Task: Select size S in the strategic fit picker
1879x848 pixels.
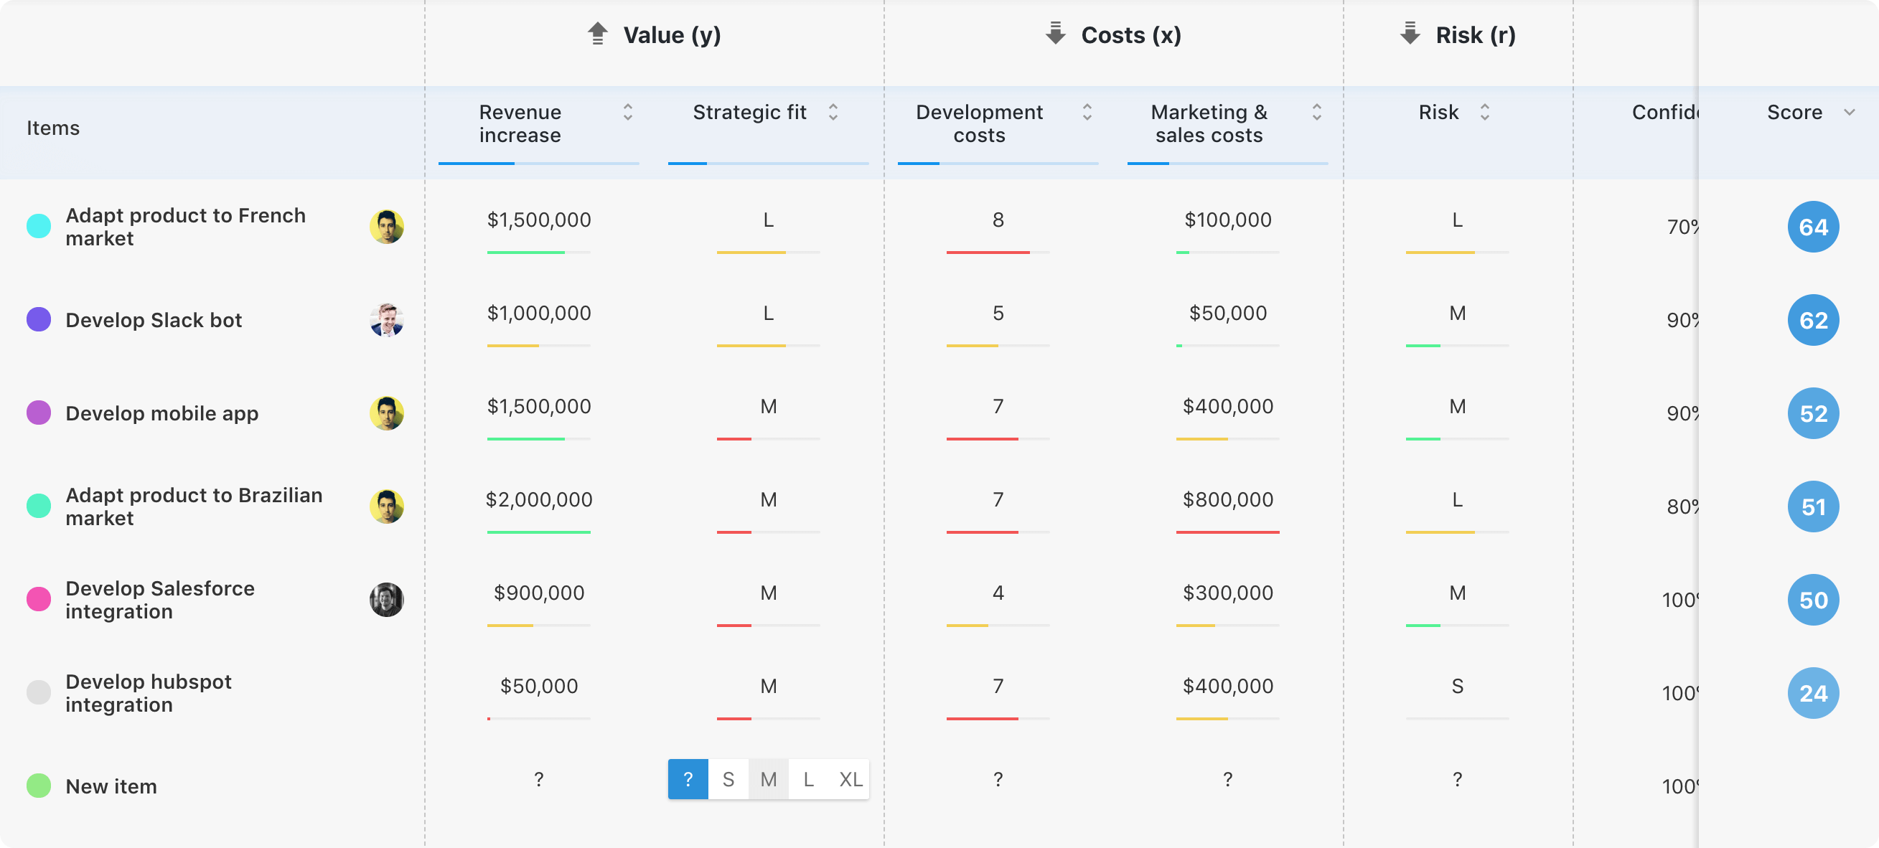Action: [x=728, y=778]
